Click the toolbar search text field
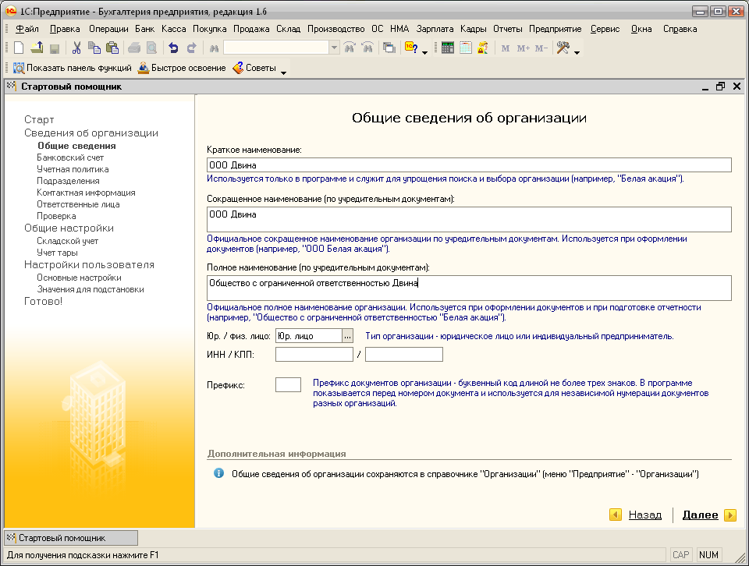The image size is (749, 566). click(x=276, y=48)
